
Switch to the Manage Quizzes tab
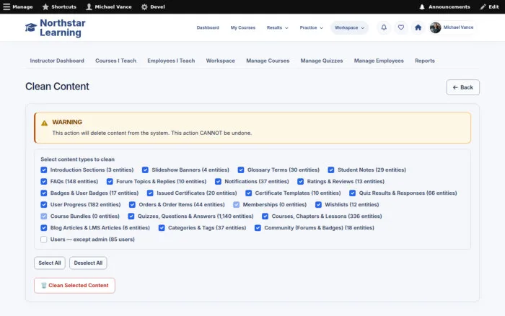point(322,61)
